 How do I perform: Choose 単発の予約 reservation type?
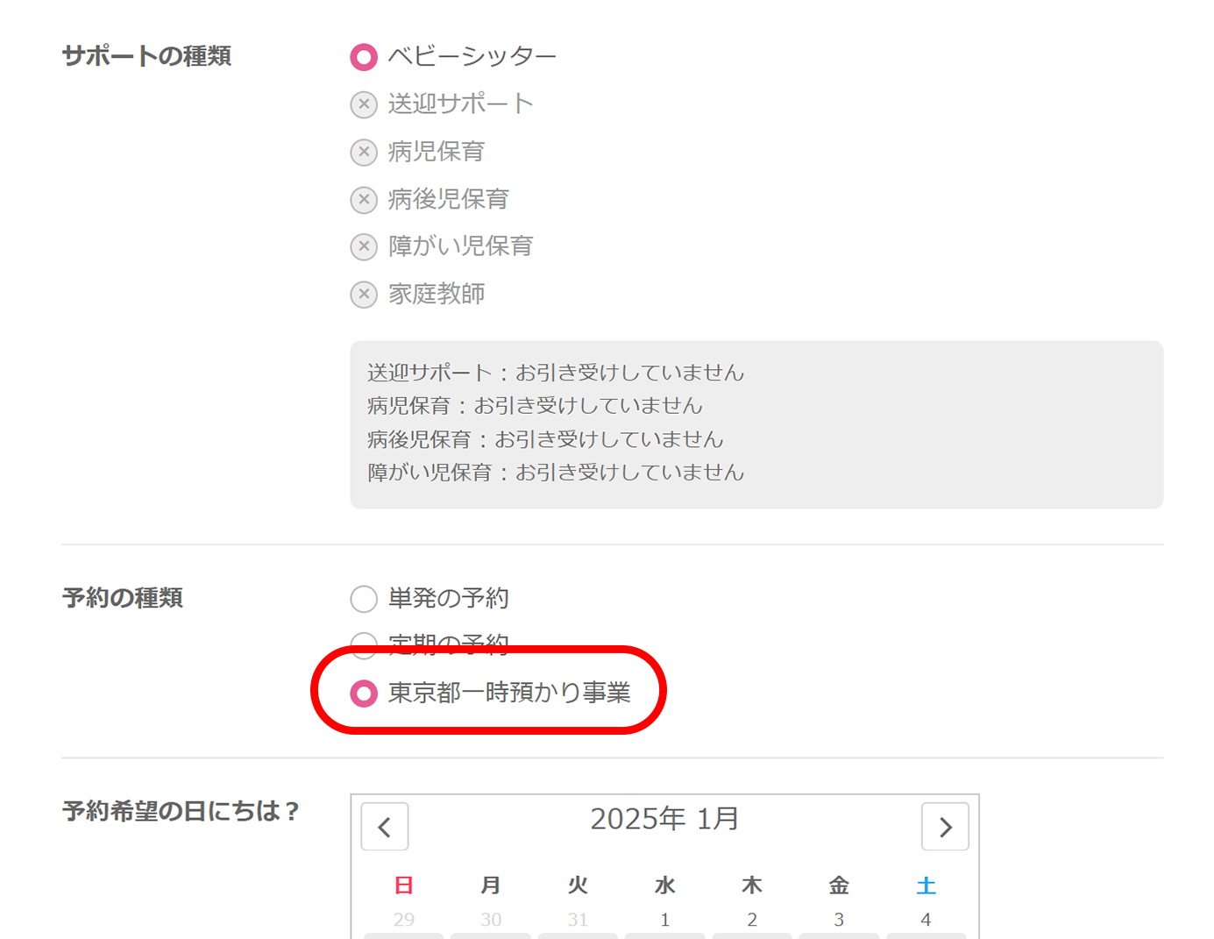(x=364, y=599)
